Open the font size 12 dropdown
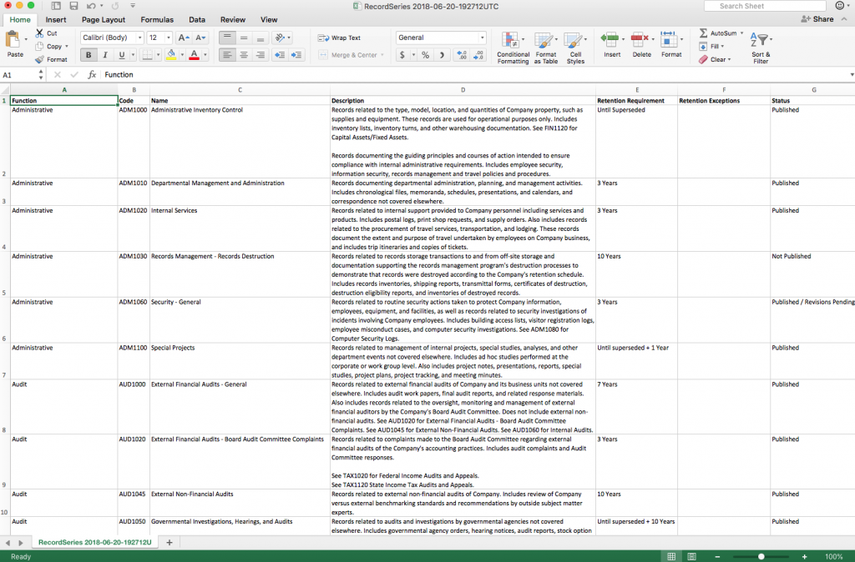 (x=168, y=38)
